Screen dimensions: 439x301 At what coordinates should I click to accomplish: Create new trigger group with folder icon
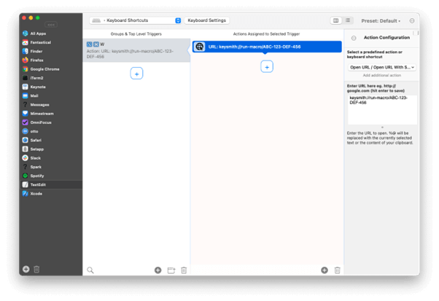(x=171, y=270)
